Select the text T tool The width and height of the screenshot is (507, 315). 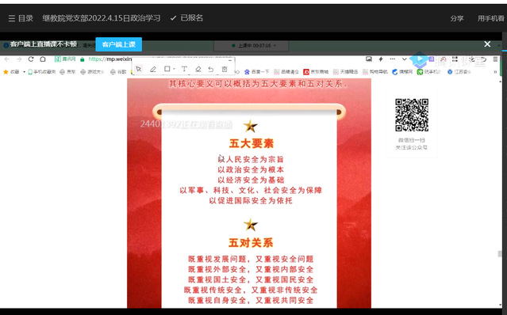pyautogui.click(x=184, y=69)
